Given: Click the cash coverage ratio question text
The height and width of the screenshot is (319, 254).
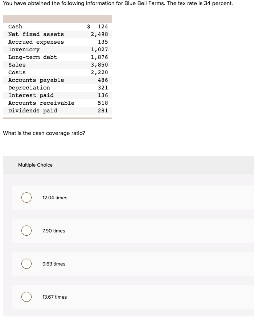Looking at the screenshot, I should click(44, 133).
